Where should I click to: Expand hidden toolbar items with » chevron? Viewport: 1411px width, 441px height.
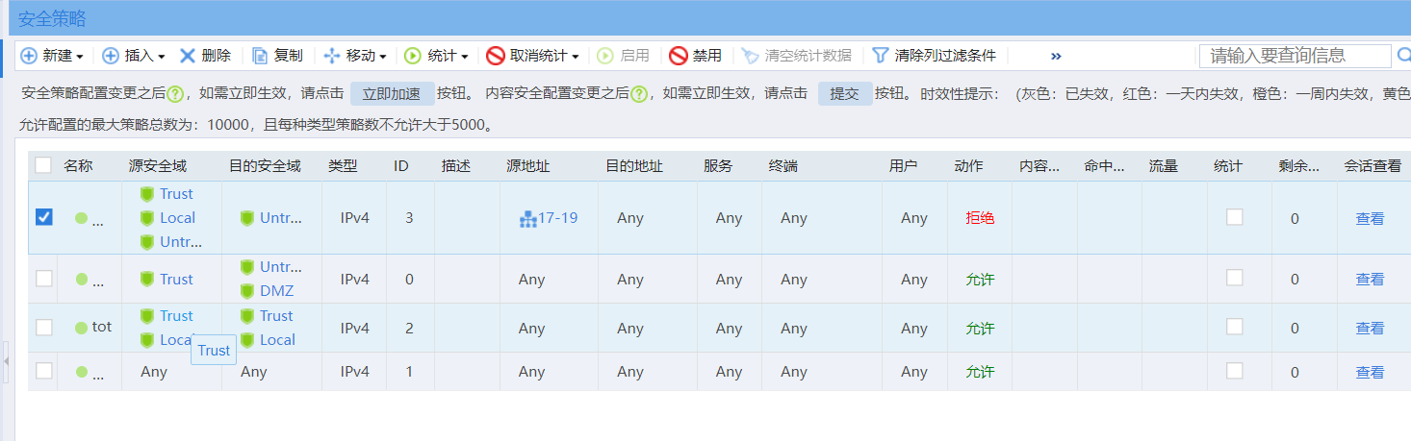click(x=1056, y=57)
